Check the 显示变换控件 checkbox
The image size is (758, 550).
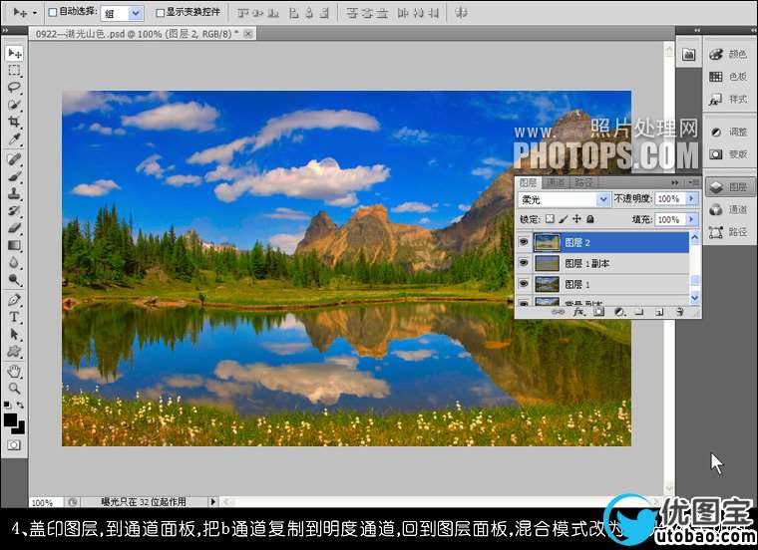point(160,13)
